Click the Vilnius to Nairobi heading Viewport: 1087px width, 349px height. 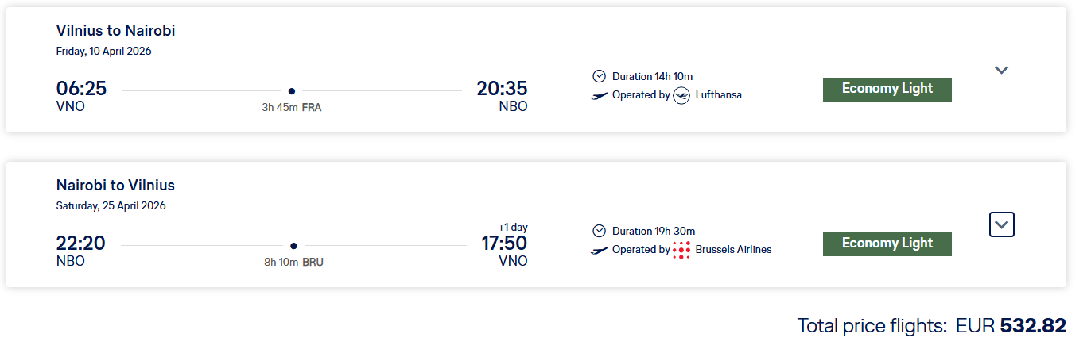click(x=115, y=31)
